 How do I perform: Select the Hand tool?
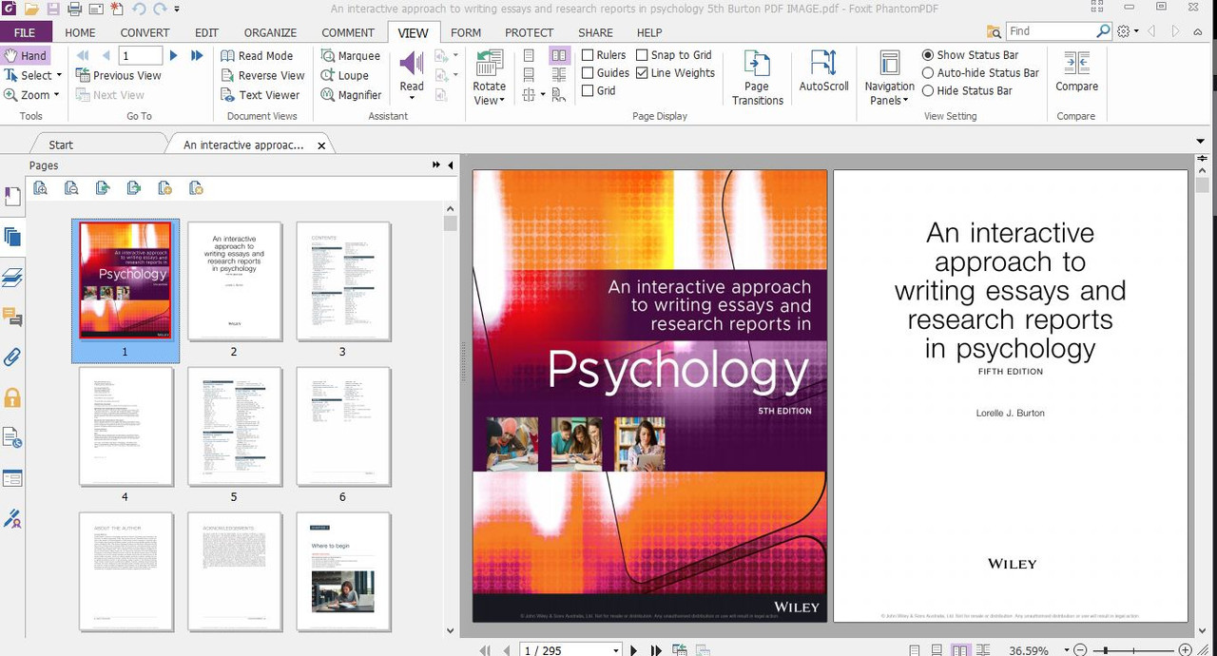26,56
